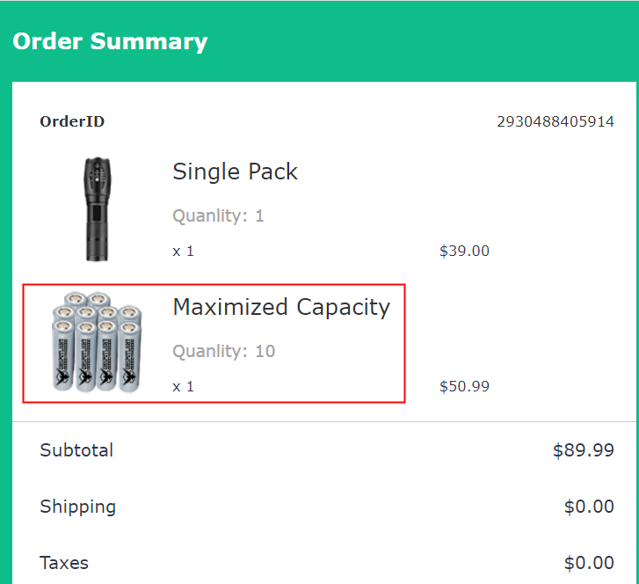The image size is (639, 584).
Task: Click the Quanlity: 1 text
Action: point(218,215)
